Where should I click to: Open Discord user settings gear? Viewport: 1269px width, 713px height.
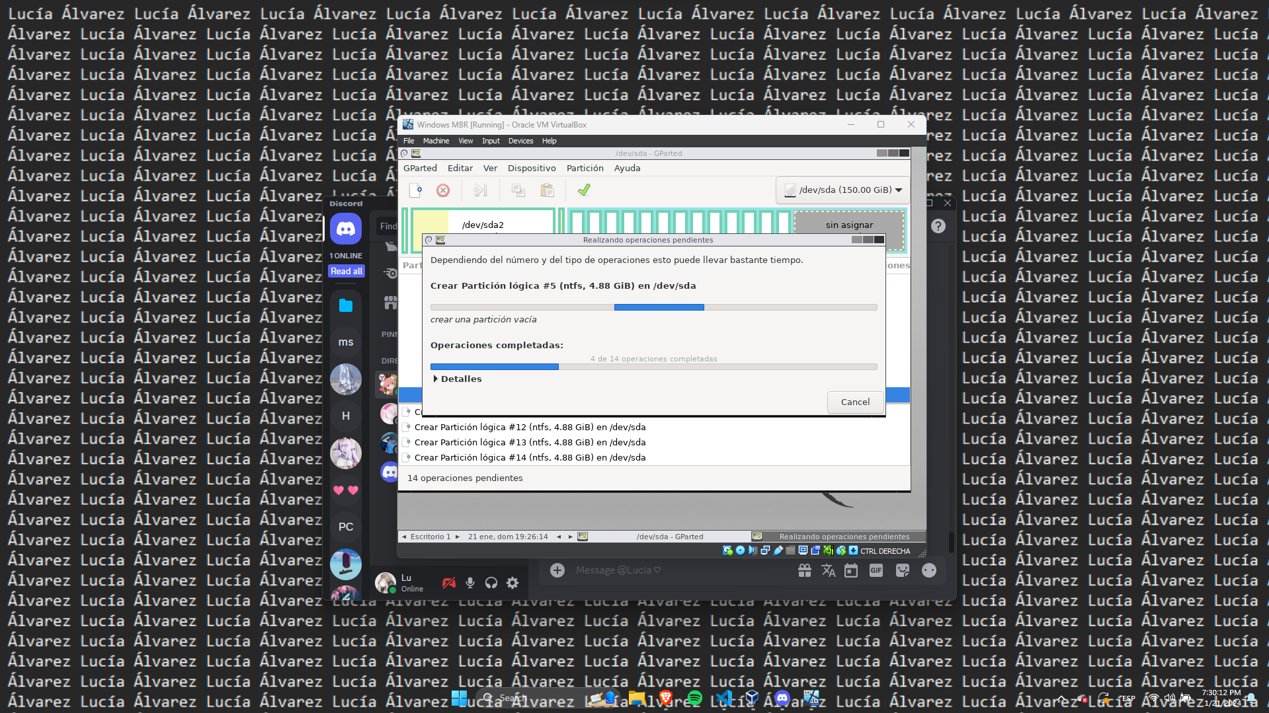coord(512,583)
